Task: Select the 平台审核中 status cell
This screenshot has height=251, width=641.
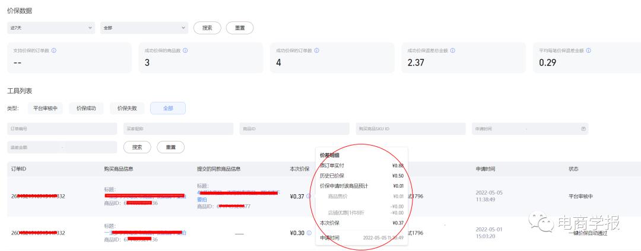Action: pyautogui.click(x=580, y=197)
